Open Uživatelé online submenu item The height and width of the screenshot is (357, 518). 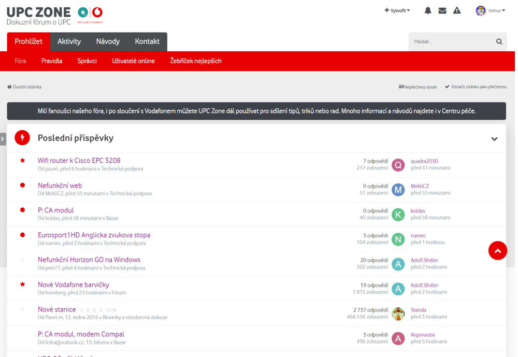click(x=133, y=61)
